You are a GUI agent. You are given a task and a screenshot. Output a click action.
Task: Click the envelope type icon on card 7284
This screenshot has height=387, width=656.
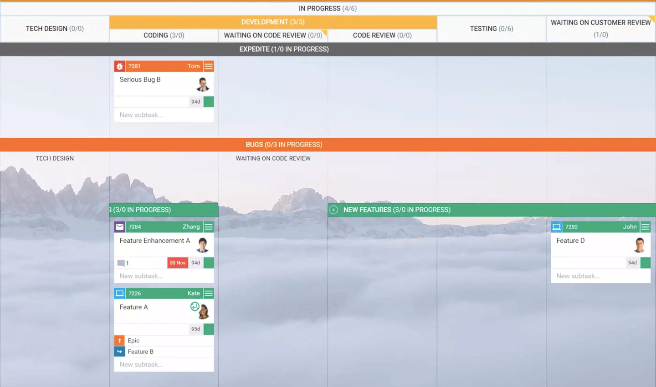coord(119,226)
